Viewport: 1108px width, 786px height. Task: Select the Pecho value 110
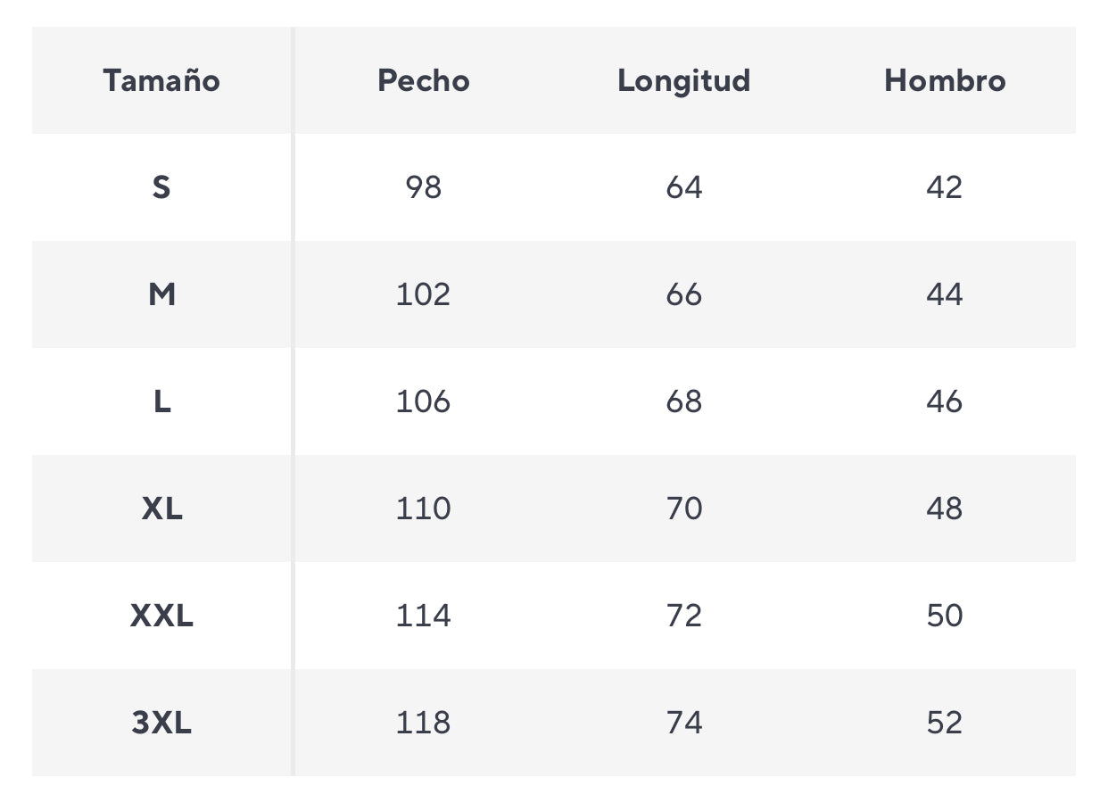click(x=424, y=509)
